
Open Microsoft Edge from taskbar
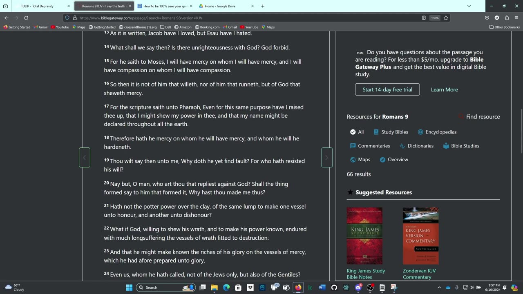tap(226, 287)
